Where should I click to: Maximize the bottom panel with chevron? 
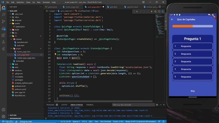point(160,105)
